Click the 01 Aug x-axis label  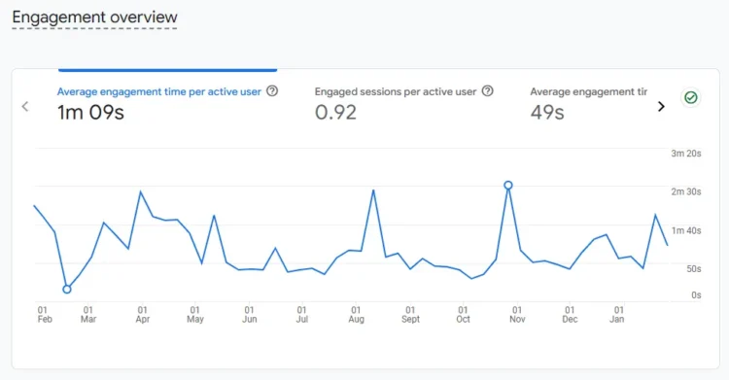[x=357, y=315]
